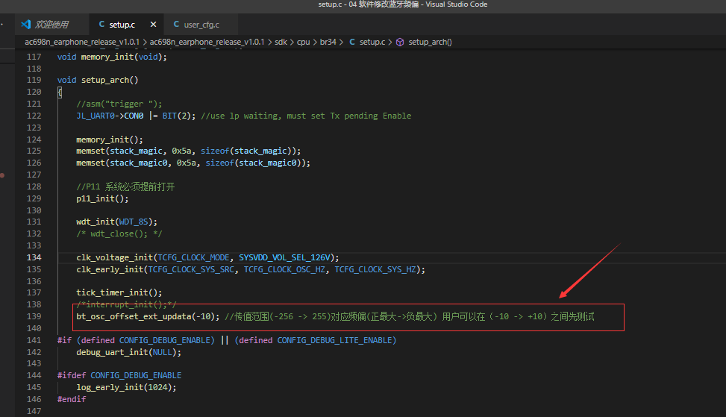
Task: Click on clk_early_init function name
Action: click(x=110, y=269)
